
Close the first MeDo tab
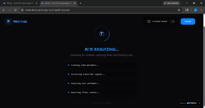[36, 3]
